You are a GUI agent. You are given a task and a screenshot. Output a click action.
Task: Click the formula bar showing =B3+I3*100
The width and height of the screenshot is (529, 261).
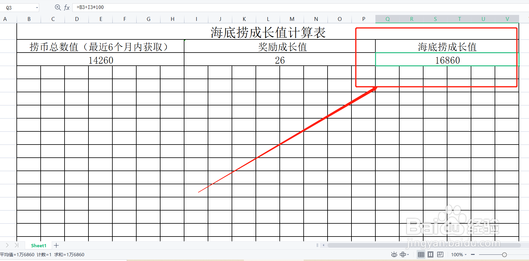coord(300,7)
